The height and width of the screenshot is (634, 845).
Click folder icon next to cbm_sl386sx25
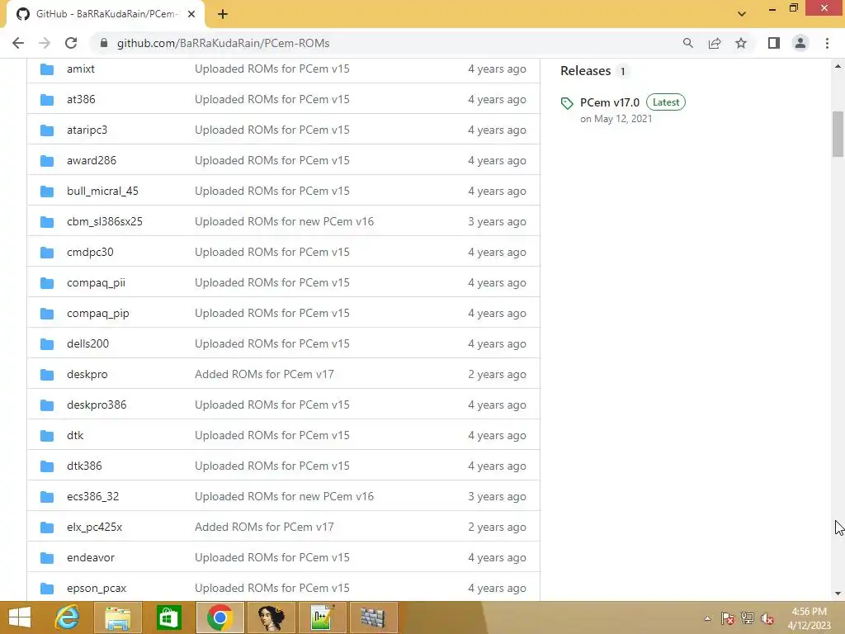pyautogui.click(x=47, y=221)
